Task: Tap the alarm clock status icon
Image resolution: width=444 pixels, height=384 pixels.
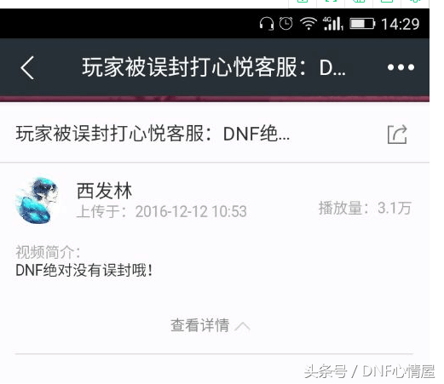Action: [285, 23]
